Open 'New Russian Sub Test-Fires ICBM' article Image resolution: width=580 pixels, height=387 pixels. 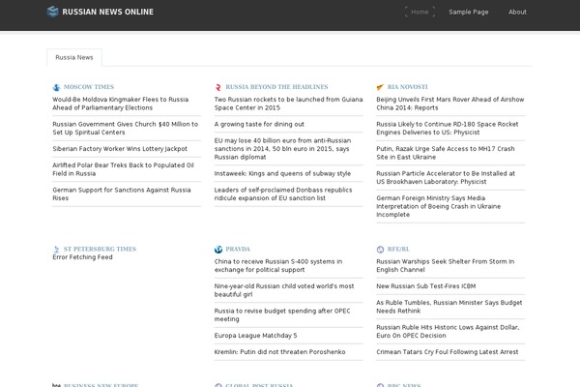(426, 286)
